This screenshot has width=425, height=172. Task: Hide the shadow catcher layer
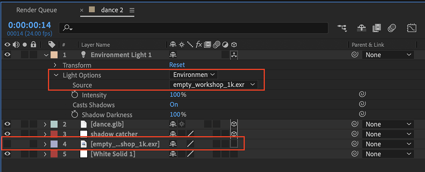(x=7, y=134)
